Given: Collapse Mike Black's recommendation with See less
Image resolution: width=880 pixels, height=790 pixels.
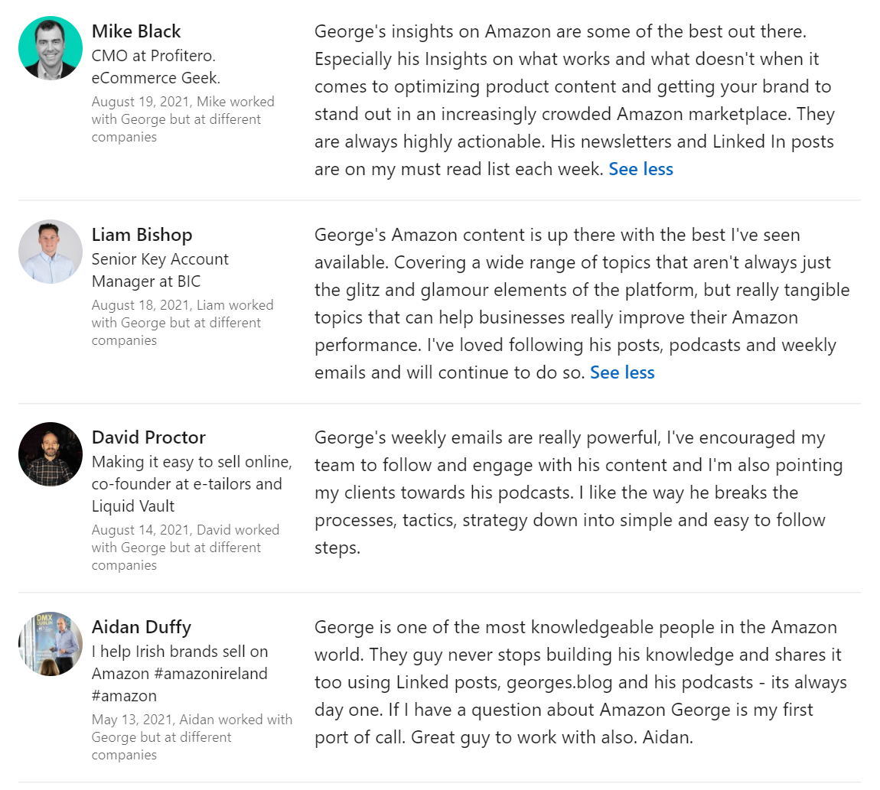Looking at the screenshot, I should pos(640,169).
